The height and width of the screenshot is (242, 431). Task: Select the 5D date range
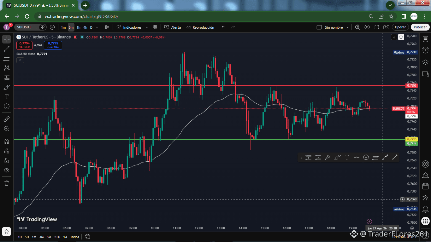27,237
